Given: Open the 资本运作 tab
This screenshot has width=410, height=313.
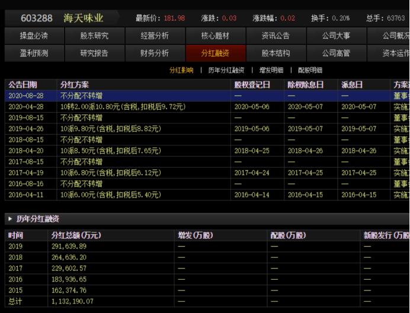Looking at the screenshot, I should [389, 53].
